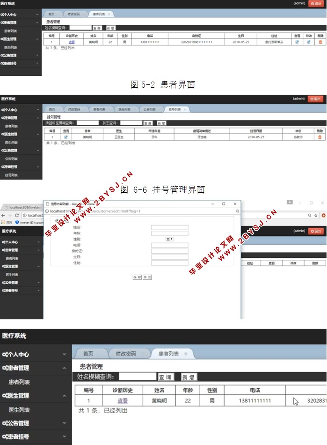327x445 pixels.
Task: Open 公告列表 in the left sidebar
Action: pyautogui.click(x=11, y=158)
